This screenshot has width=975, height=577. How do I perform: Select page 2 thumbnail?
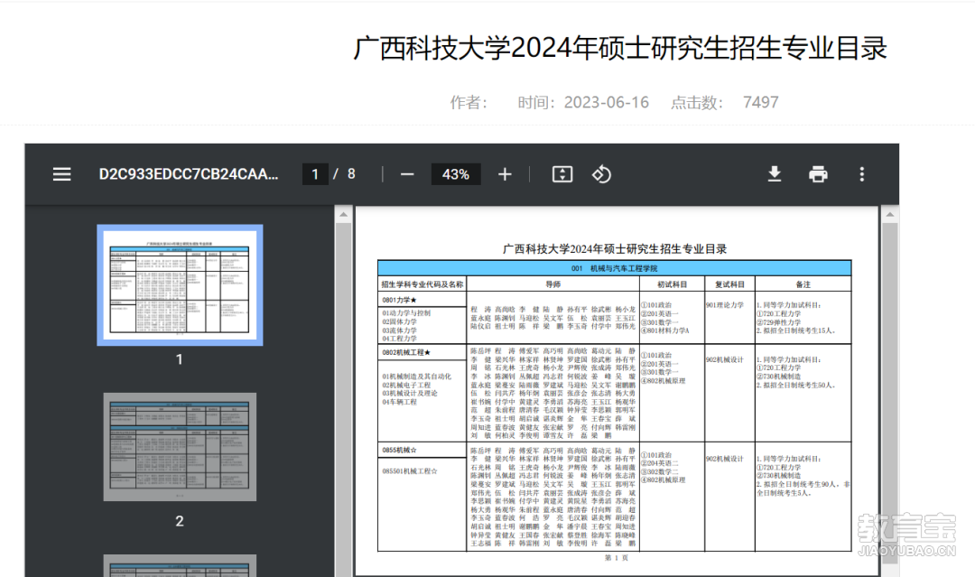180,446
